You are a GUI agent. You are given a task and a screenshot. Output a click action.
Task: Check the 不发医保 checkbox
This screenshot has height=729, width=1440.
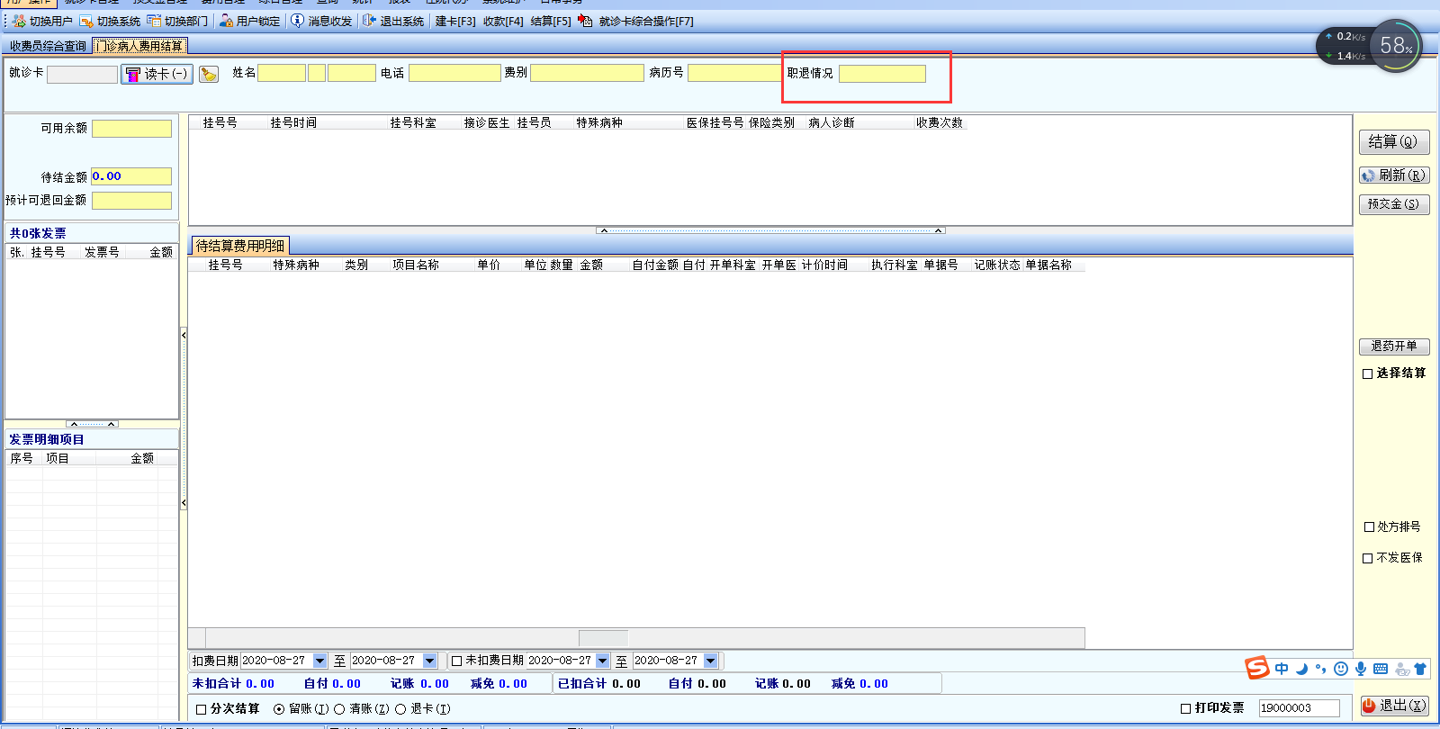click(1368, 558)
